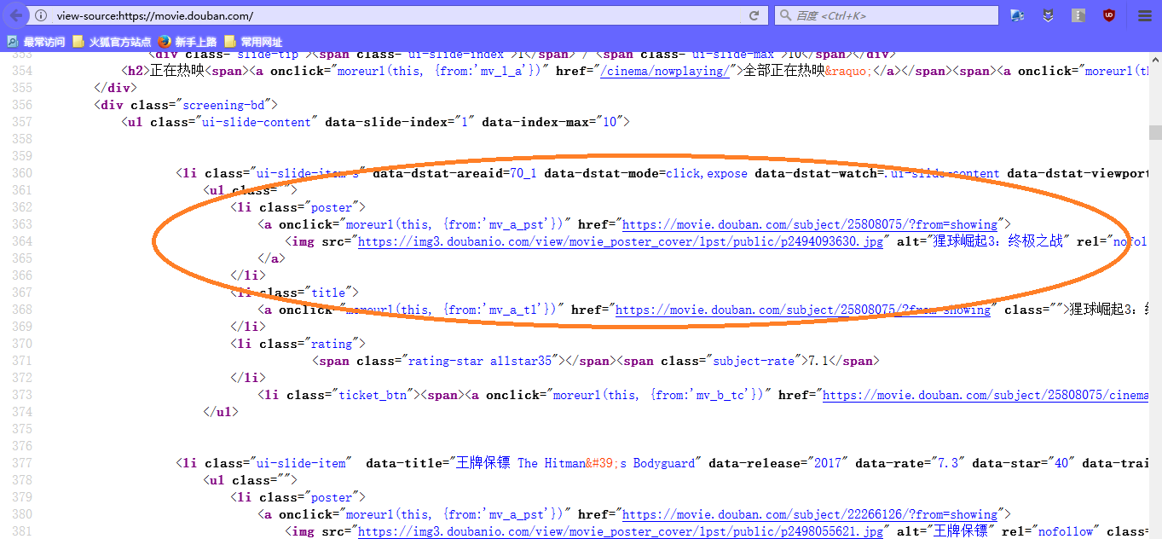Image resolution: width=1162 pixels, height=539 pixels.
Task: Open the p2498055621.jpg image link
Action: point(621,531)
